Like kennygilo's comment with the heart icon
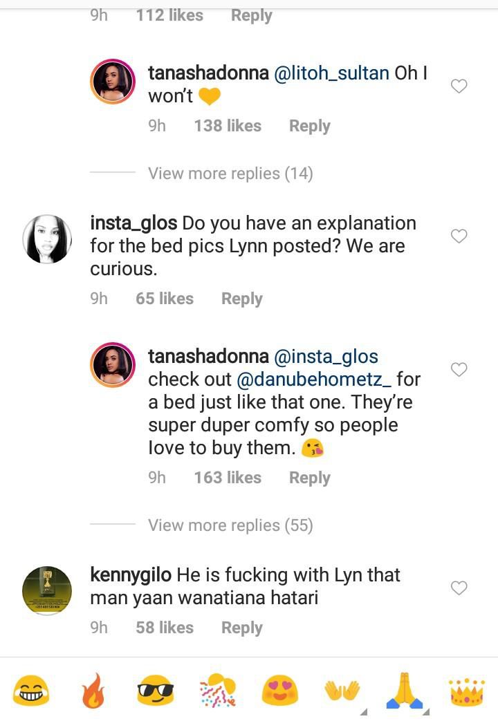 tap(459, 588)
